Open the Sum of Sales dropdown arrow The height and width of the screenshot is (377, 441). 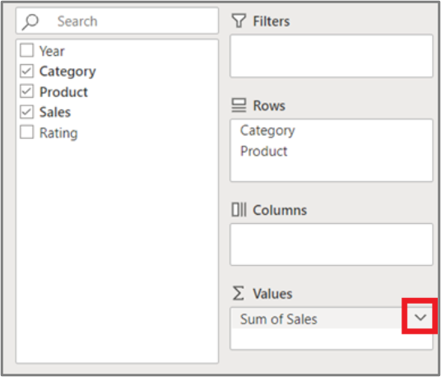[420, 318]
